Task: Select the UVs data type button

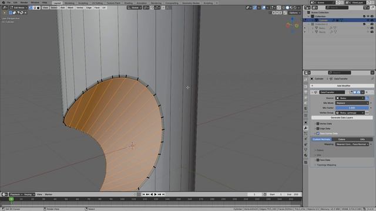Action: 362,139
